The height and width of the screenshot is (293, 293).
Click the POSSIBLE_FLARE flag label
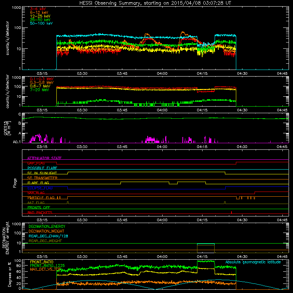42,168
